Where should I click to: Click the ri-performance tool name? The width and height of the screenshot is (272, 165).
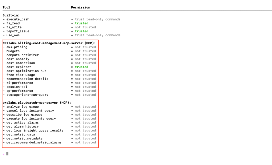point(20,83)
